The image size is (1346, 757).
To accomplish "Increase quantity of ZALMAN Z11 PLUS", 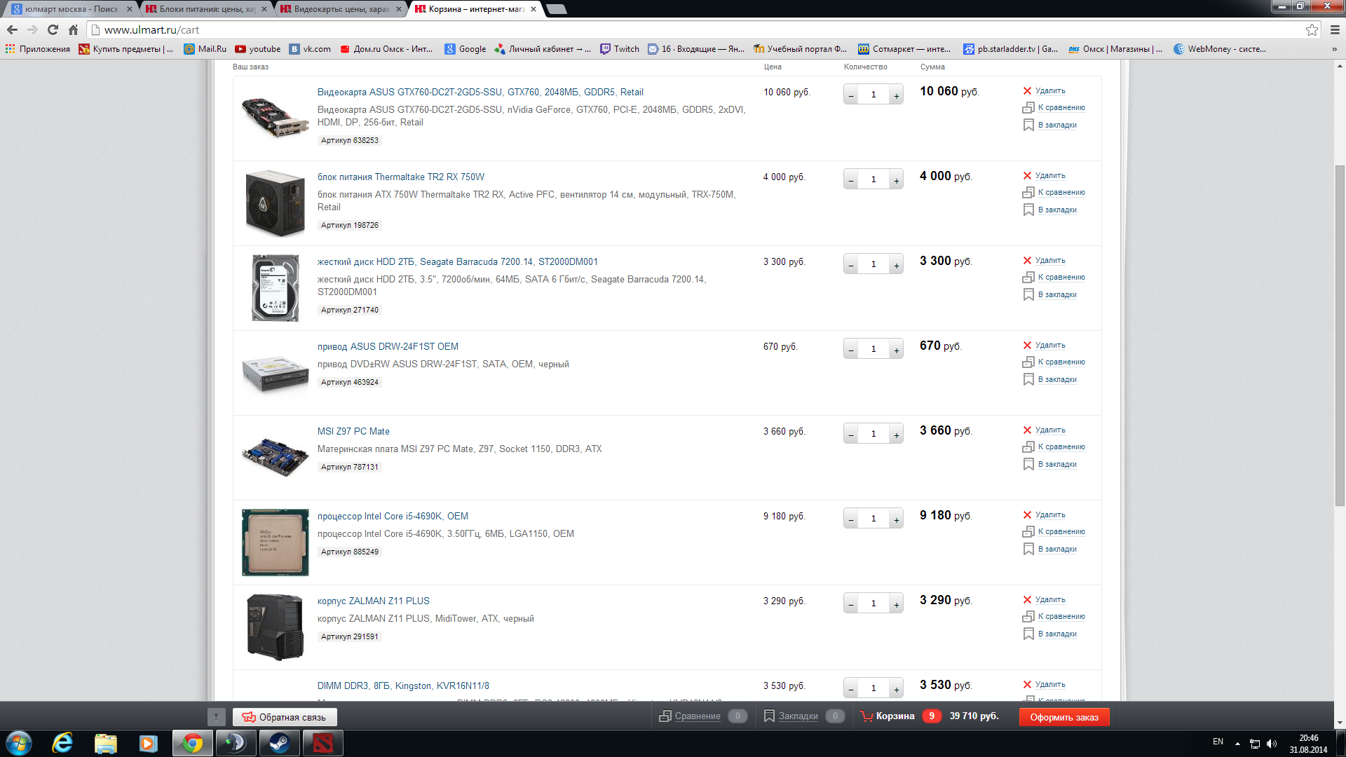I will (x=896, y=604).
